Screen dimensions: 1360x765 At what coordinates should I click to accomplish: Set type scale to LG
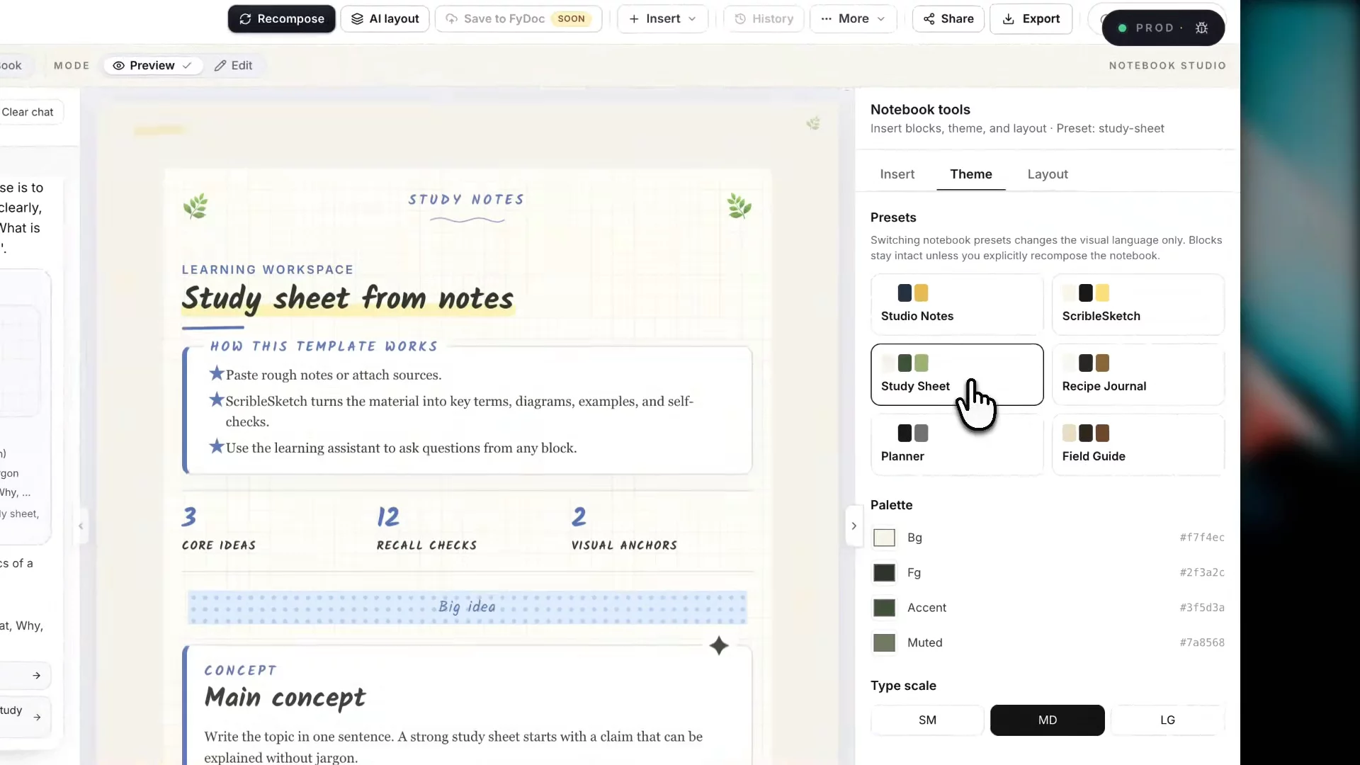coord(1167,720)
